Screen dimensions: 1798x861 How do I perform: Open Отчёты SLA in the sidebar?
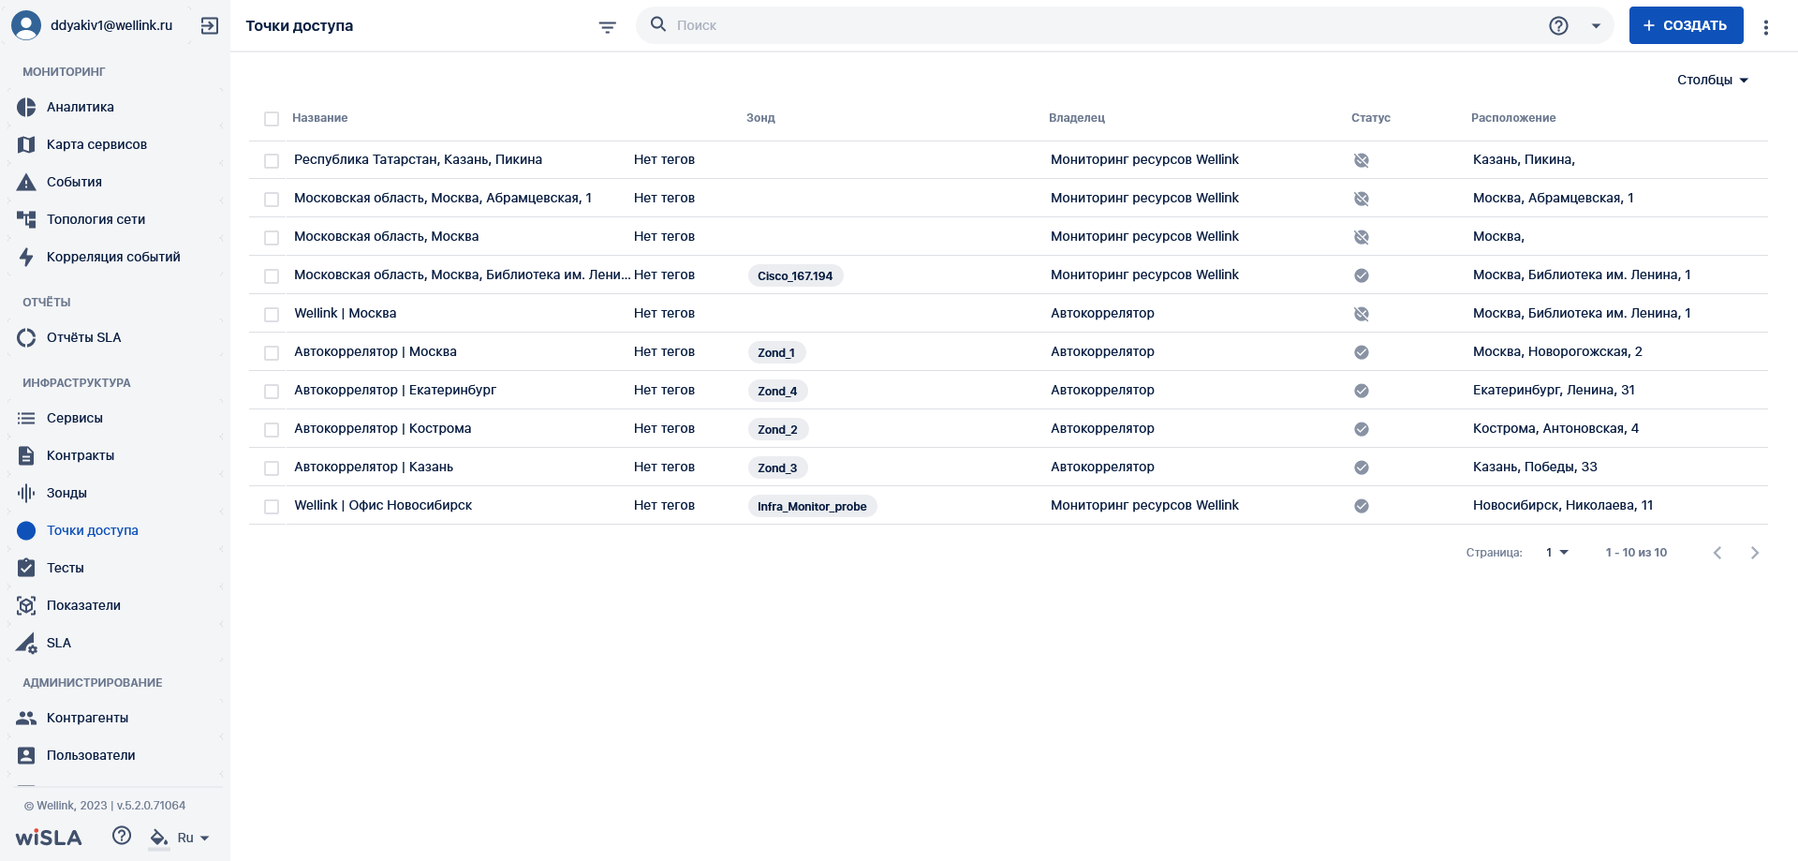tap(114, 337)
